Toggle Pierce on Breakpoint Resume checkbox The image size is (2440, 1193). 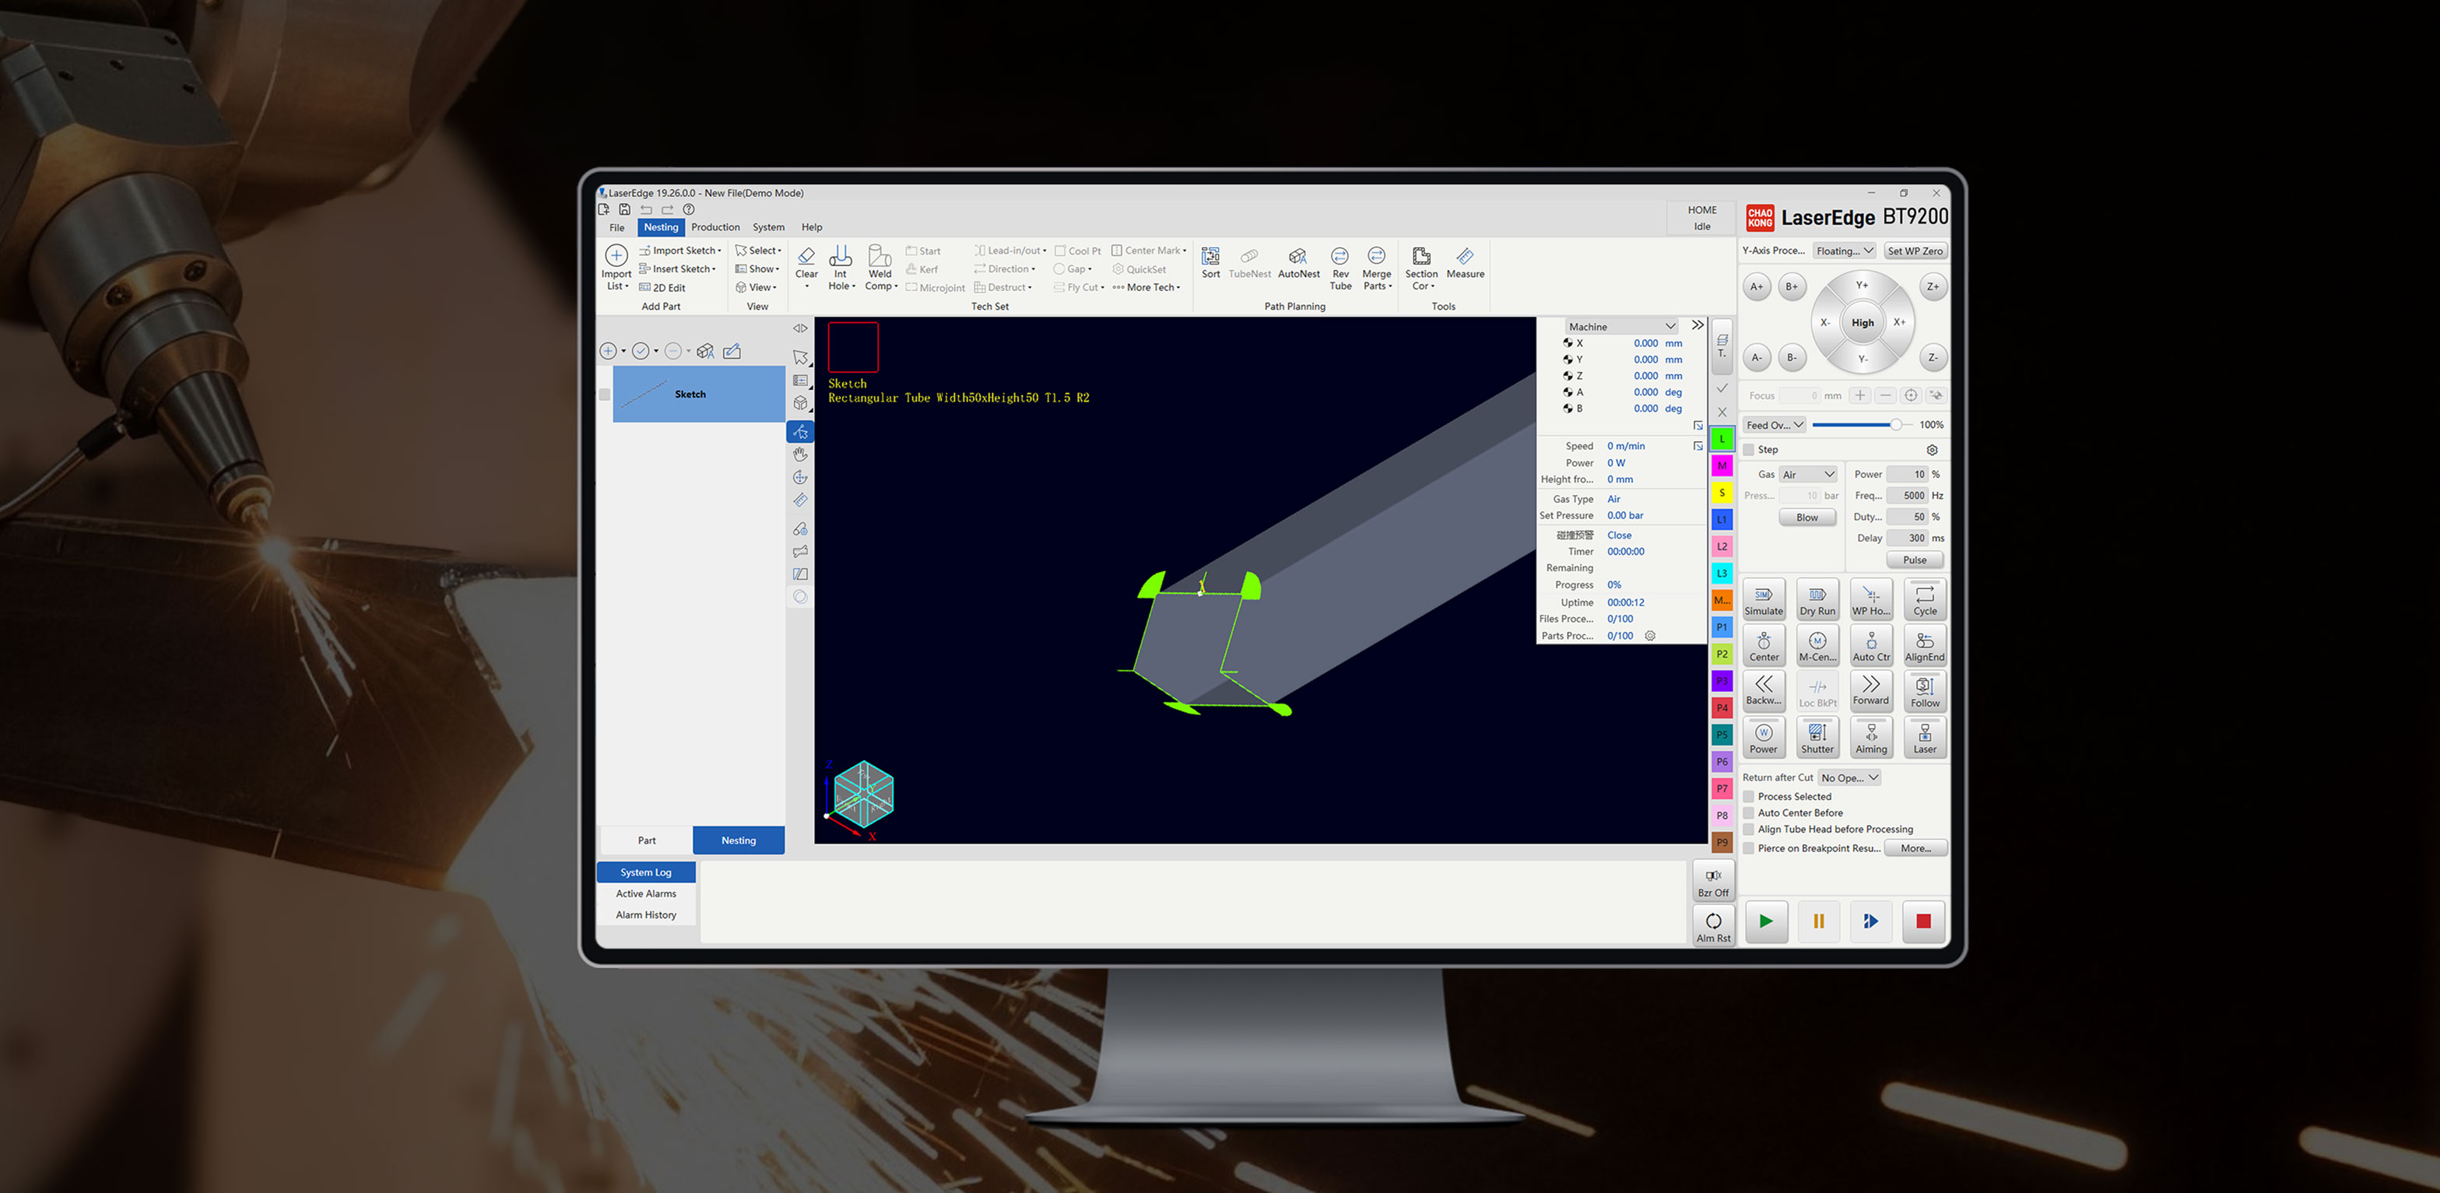pos(1750,848)
